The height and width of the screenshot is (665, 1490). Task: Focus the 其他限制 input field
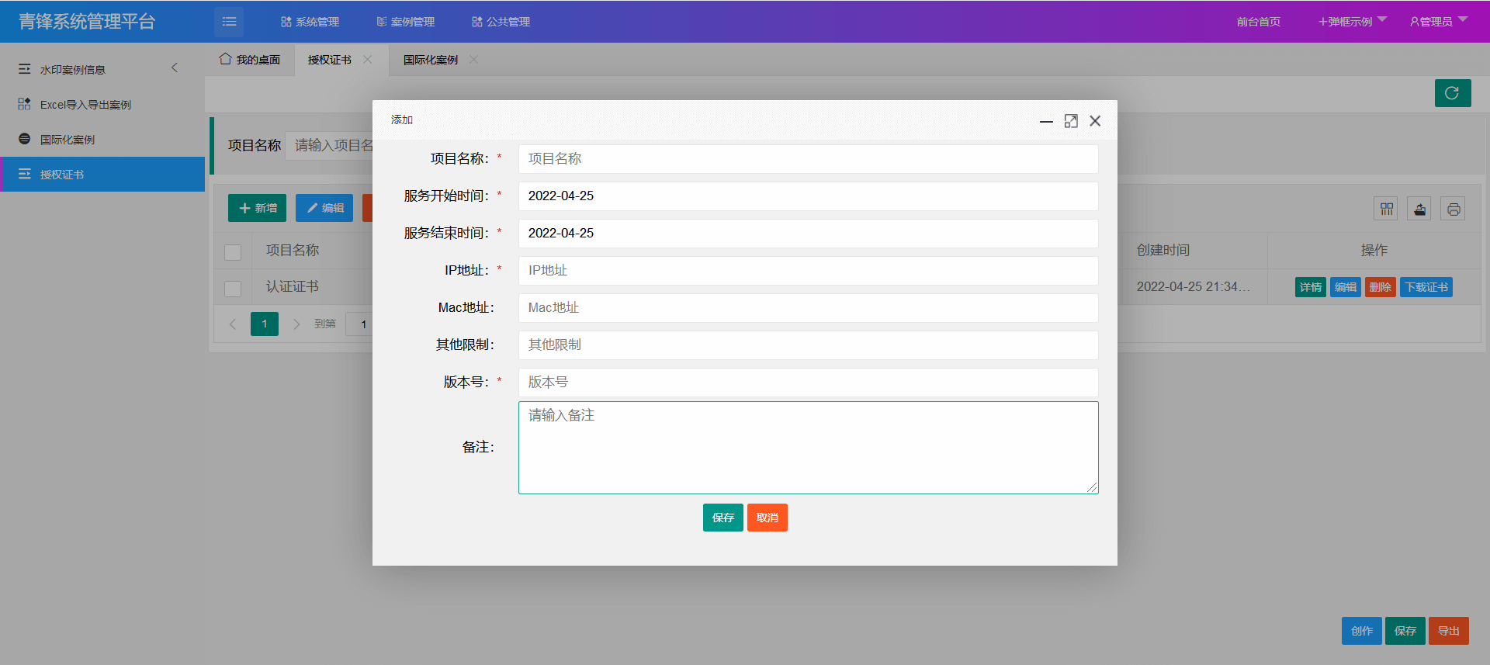(809, 345)
